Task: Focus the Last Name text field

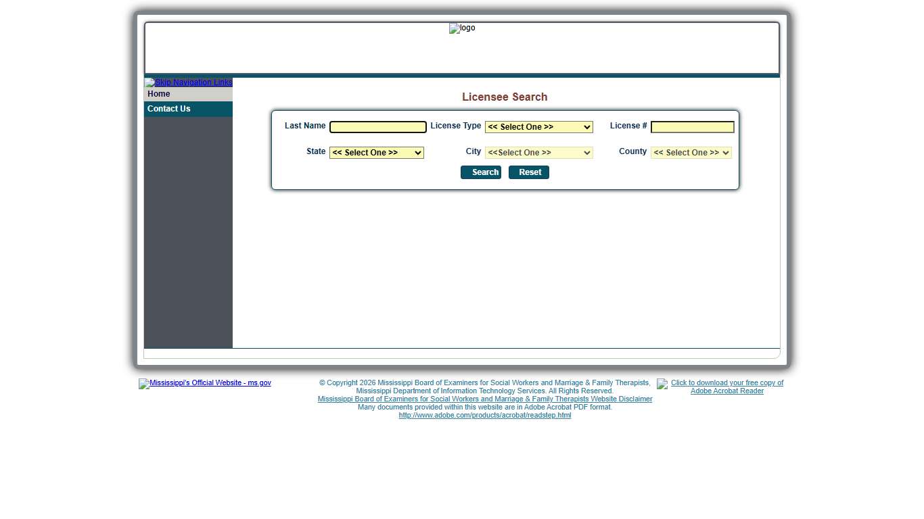Action: [x=377, y=127]
